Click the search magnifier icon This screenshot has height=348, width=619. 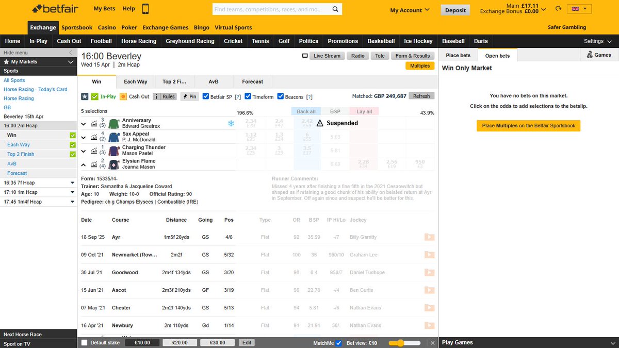(336, 9)
